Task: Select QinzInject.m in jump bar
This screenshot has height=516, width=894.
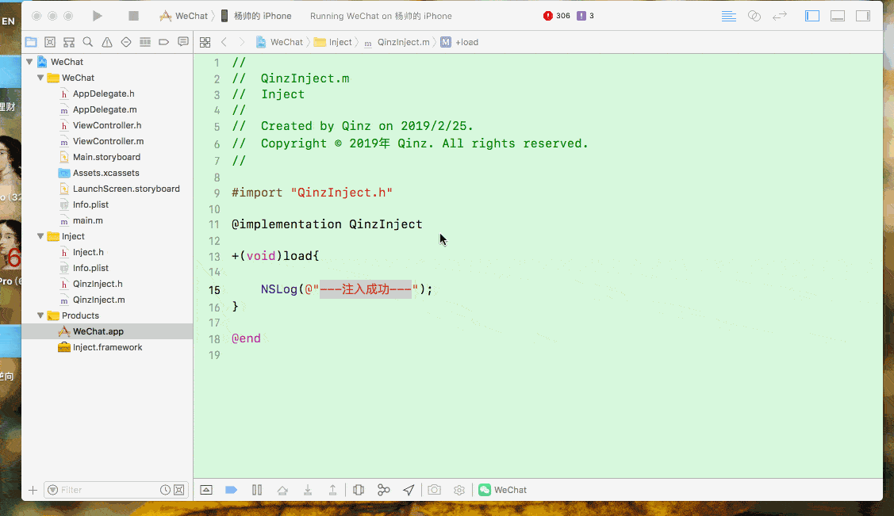Action: 397,42
